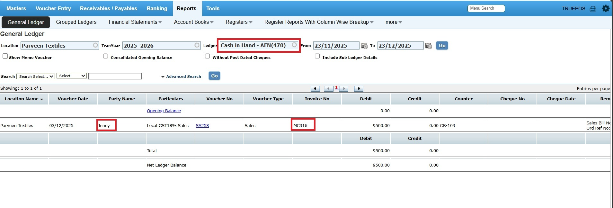Viewport: 613px width, 208px height.
Task: Click voucher date 03/12/2025 cell
Action: (x=61, y=126)
